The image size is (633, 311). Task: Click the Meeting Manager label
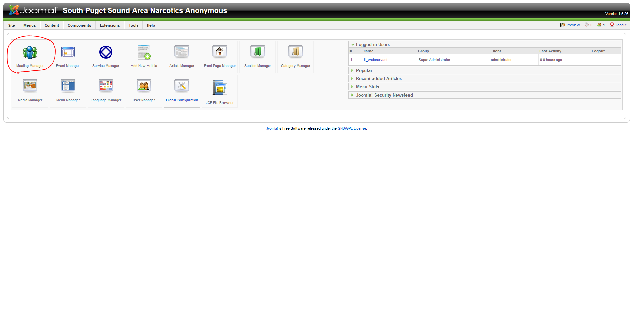(30, 66)
